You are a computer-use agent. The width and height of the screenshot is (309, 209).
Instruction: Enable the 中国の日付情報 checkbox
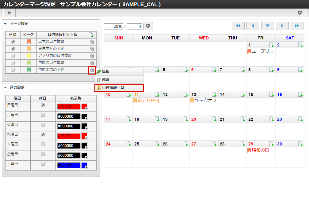[13, 63]
